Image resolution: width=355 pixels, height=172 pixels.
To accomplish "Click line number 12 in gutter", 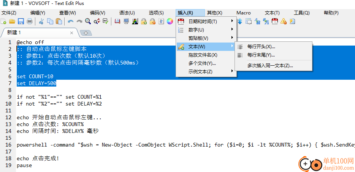I will tap(8, 117).
